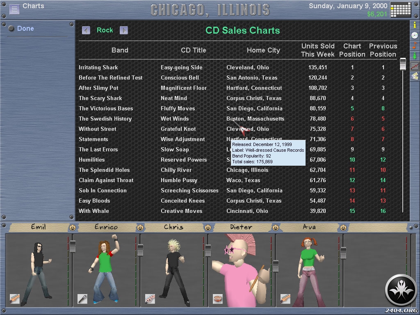
Task: Click the green necktie icon in the sidebar
Action: click(415, 55)
